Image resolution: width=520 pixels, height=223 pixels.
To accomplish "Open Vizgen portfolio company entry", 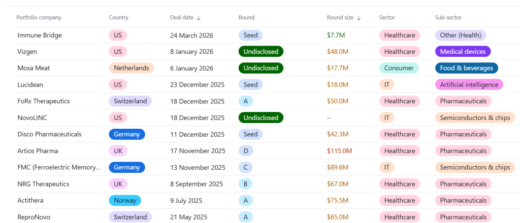I will [27, 52].
